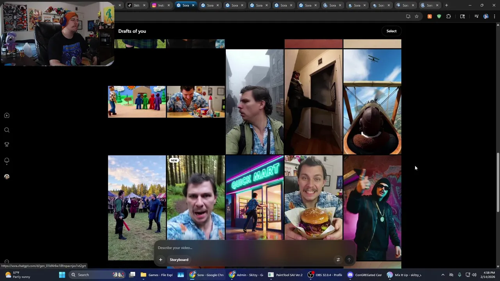This screenshot has height=281, width=500.
Task: Open the Windows Start menu
Action: coord(62,275)
